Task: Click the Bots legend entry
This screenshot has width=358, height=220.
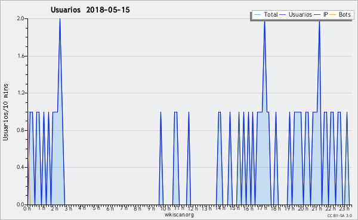Action: 340,15
